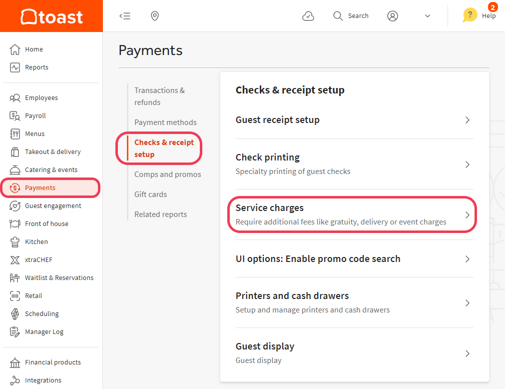The width and height of the screenshot is (505, 389).
Task: Open Printers and cash drawers chevron
Action: click(468, 303)
